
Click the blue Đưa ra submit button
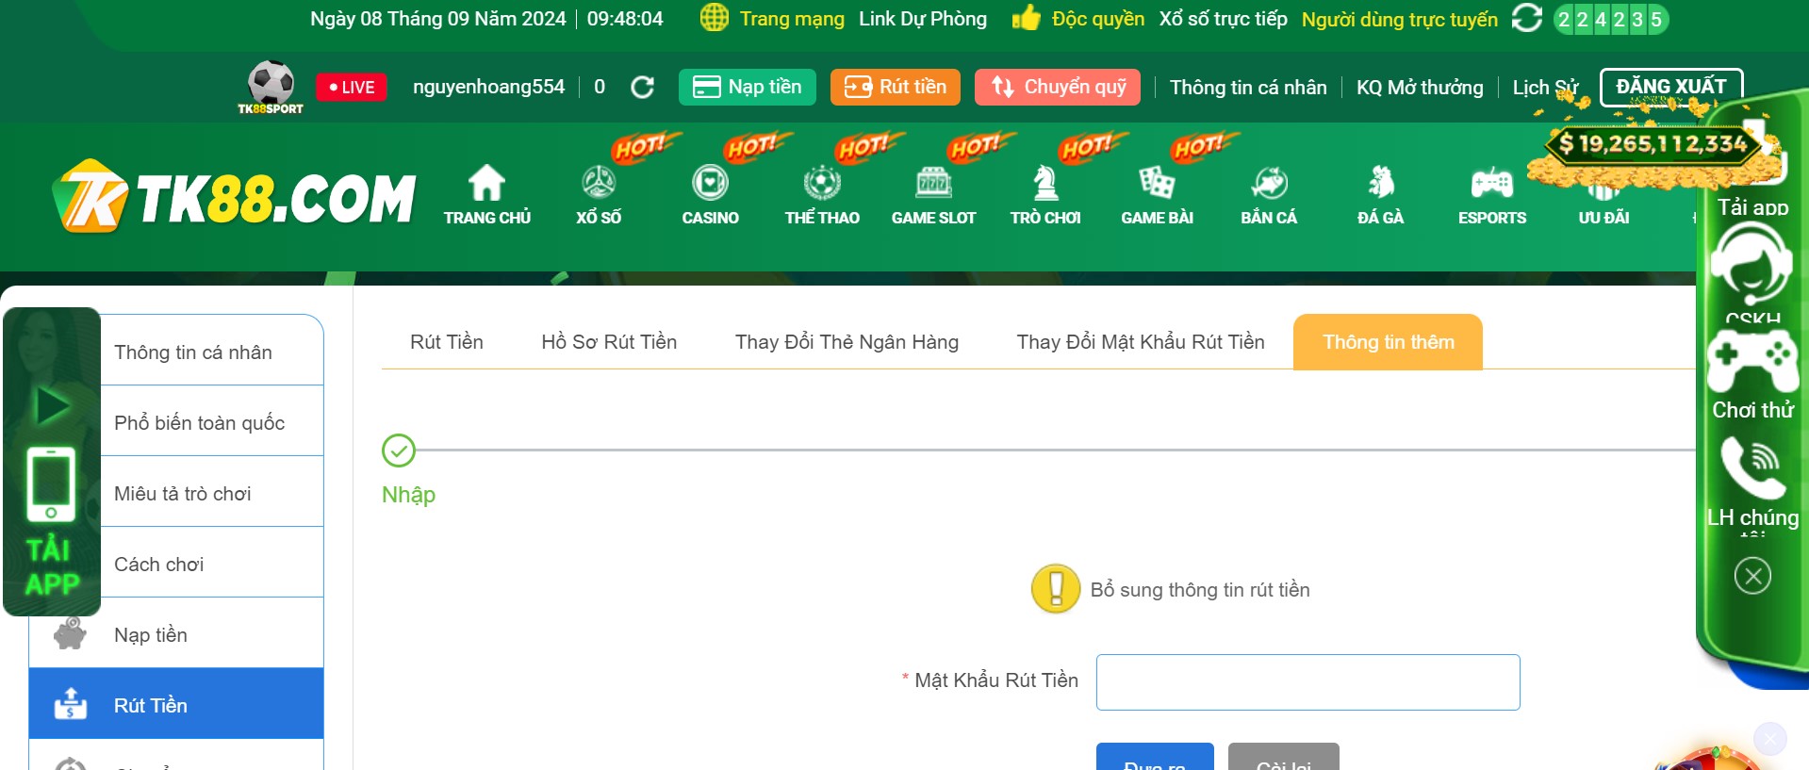pos(1155,757)
